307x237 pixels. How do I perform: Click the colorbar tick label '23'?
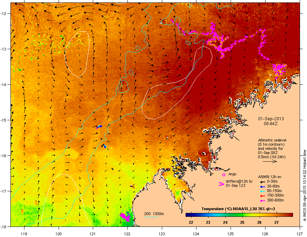tap(208, 222)
